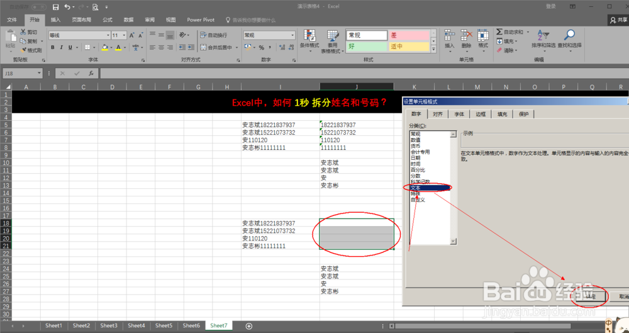Apply the 适中 (Neutral) cell style
Screen dimensions: 629x333
point(409,46)
